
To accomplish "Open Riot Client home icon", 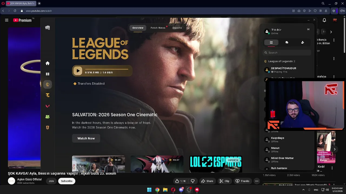I will (48, 63).
